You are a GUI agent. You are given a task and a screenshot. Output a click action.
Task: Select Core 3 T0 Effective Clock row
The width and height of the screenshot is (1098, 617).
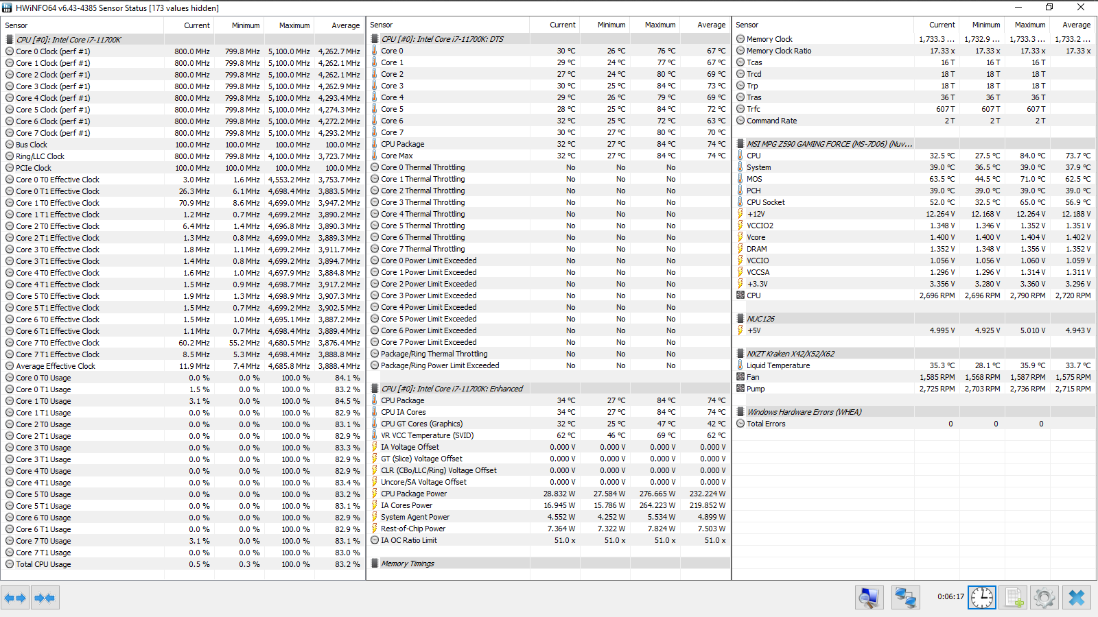tap(183, 250)
